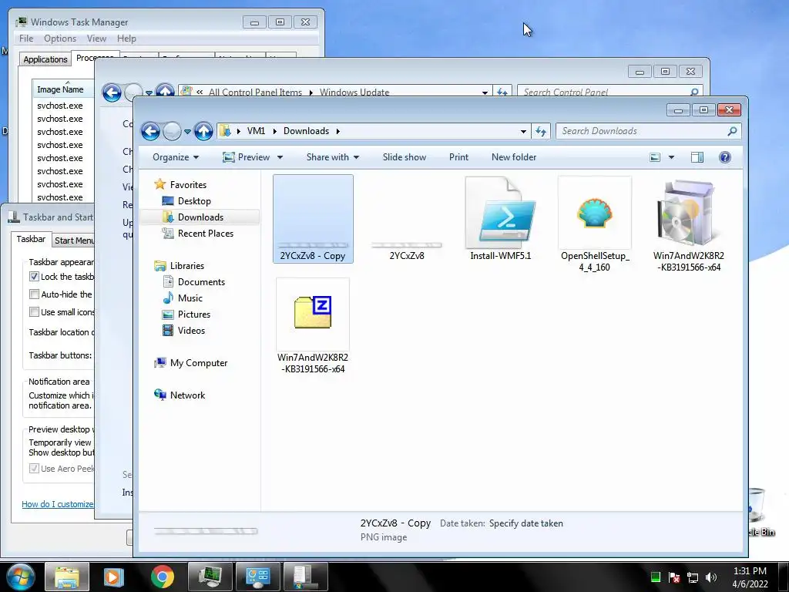Click Specify date taken in details pane
Viewport: 789px width, 592px height.
(525, 523)
